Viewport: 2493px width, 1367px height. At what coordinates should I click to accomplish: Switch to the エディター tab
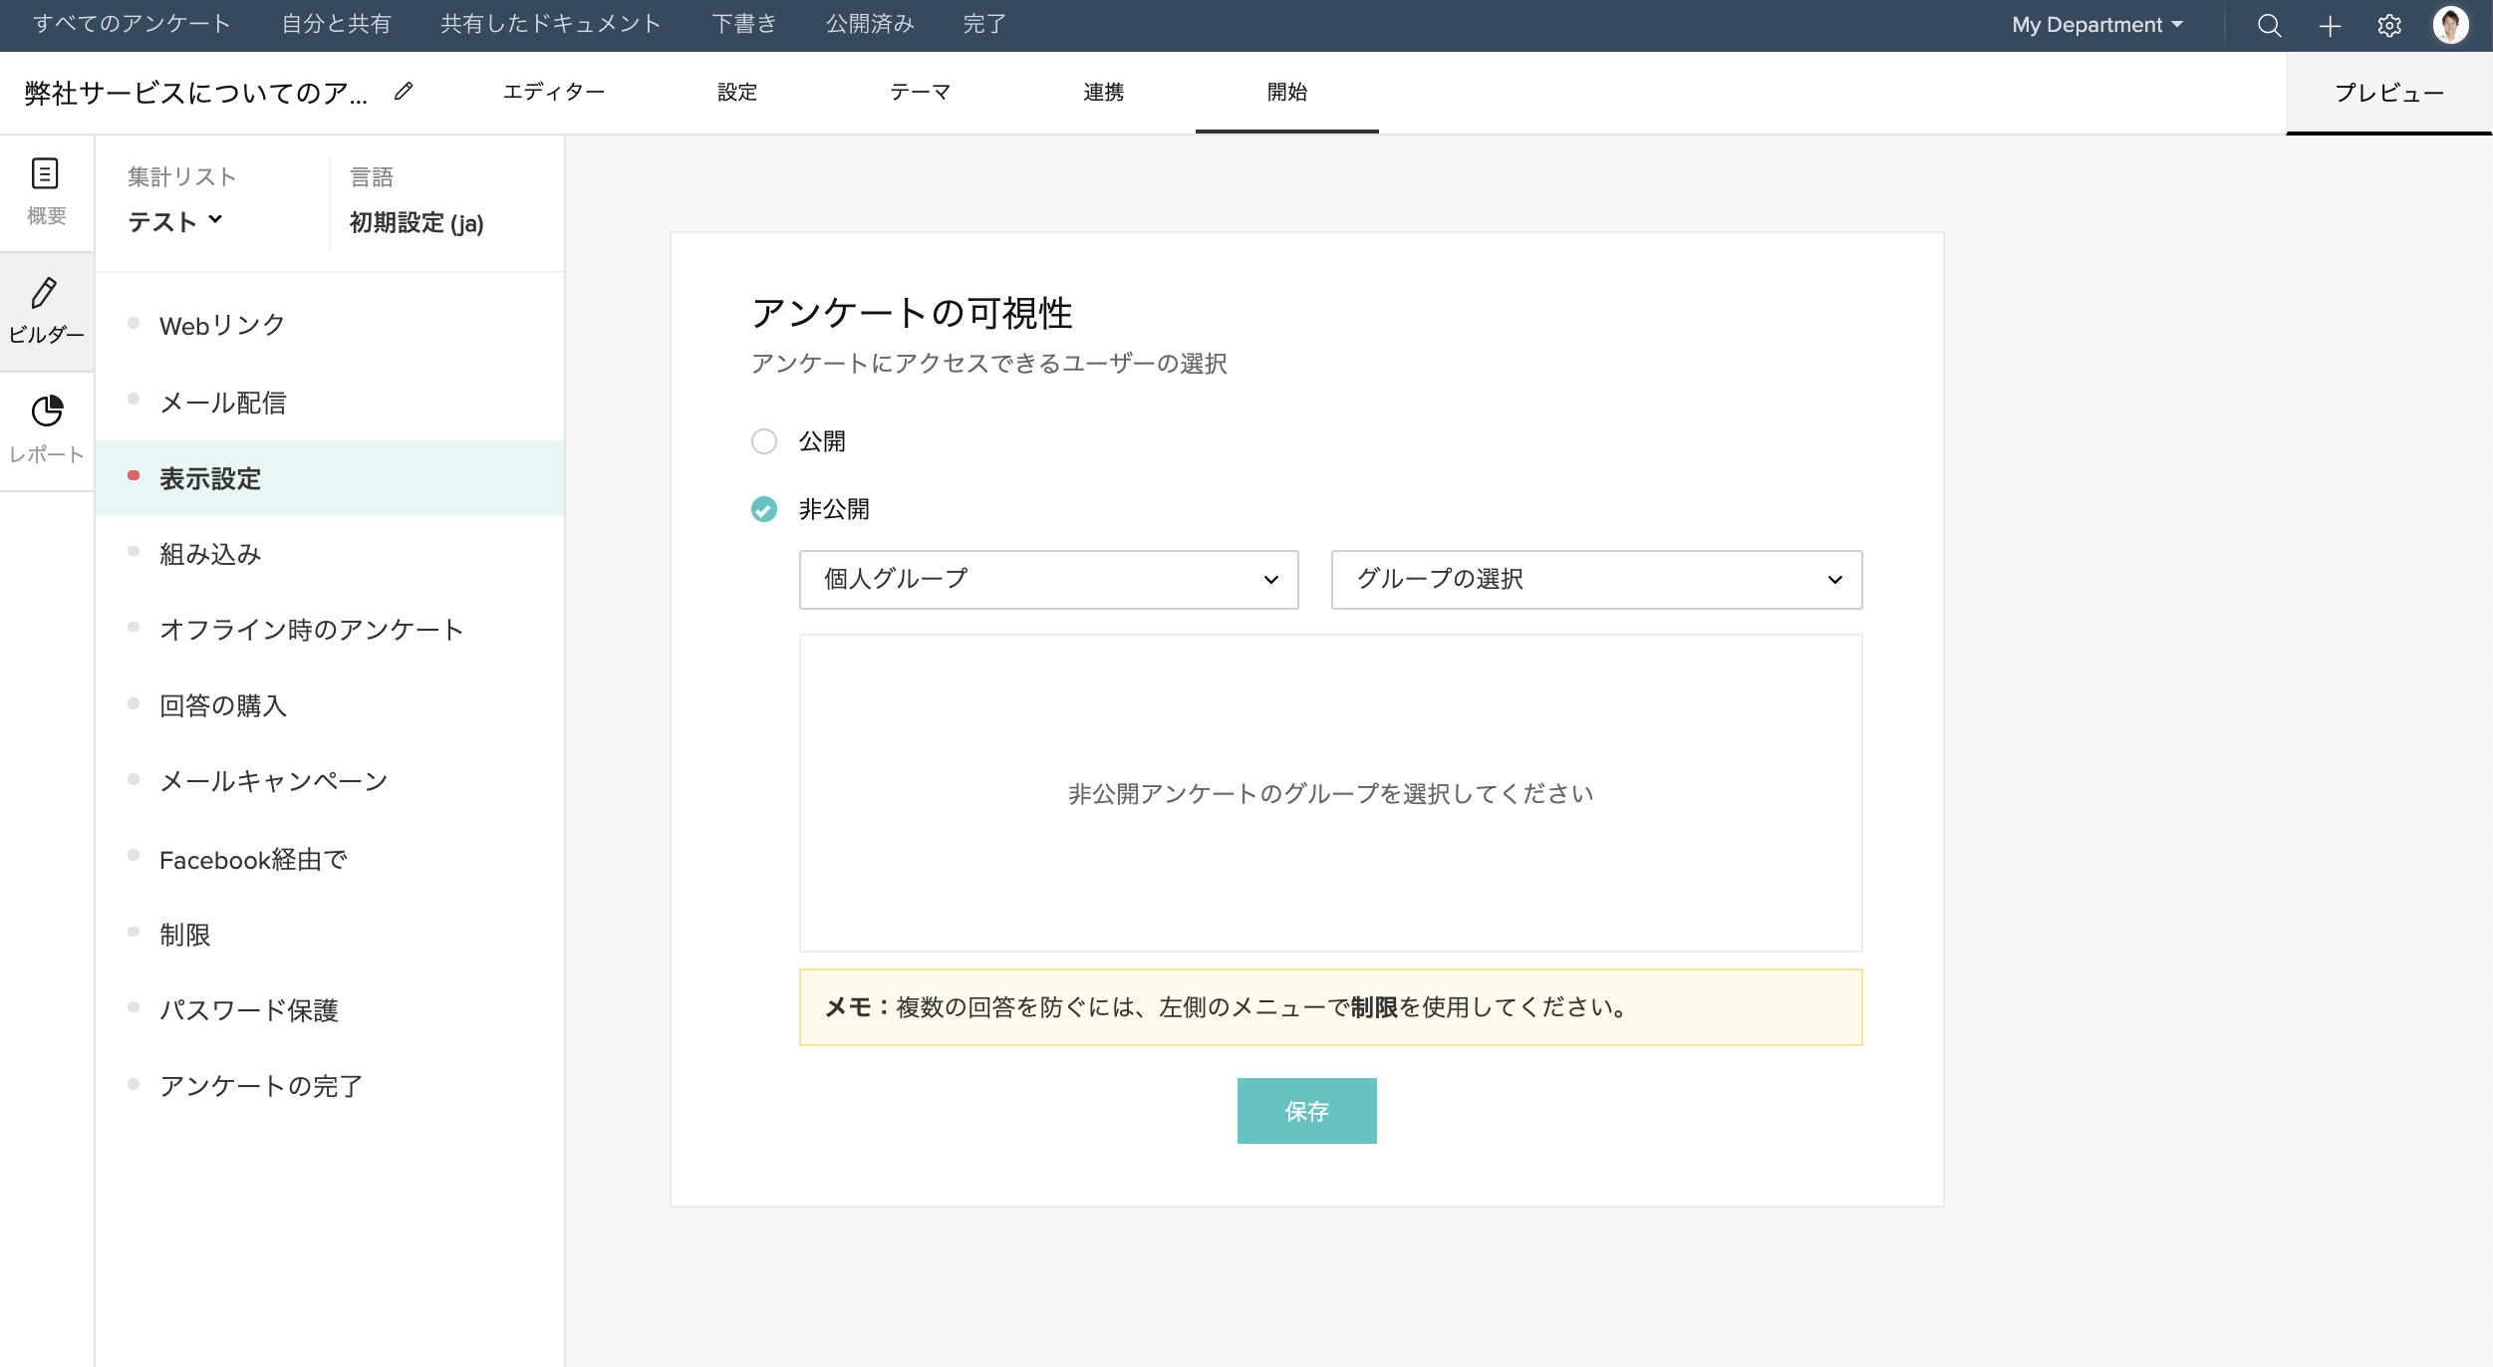tap(554, 92)
